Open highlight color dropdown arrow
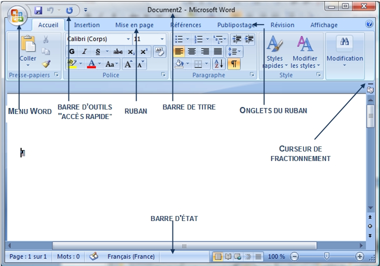The image size is (380, 266). tap(80, 63)
